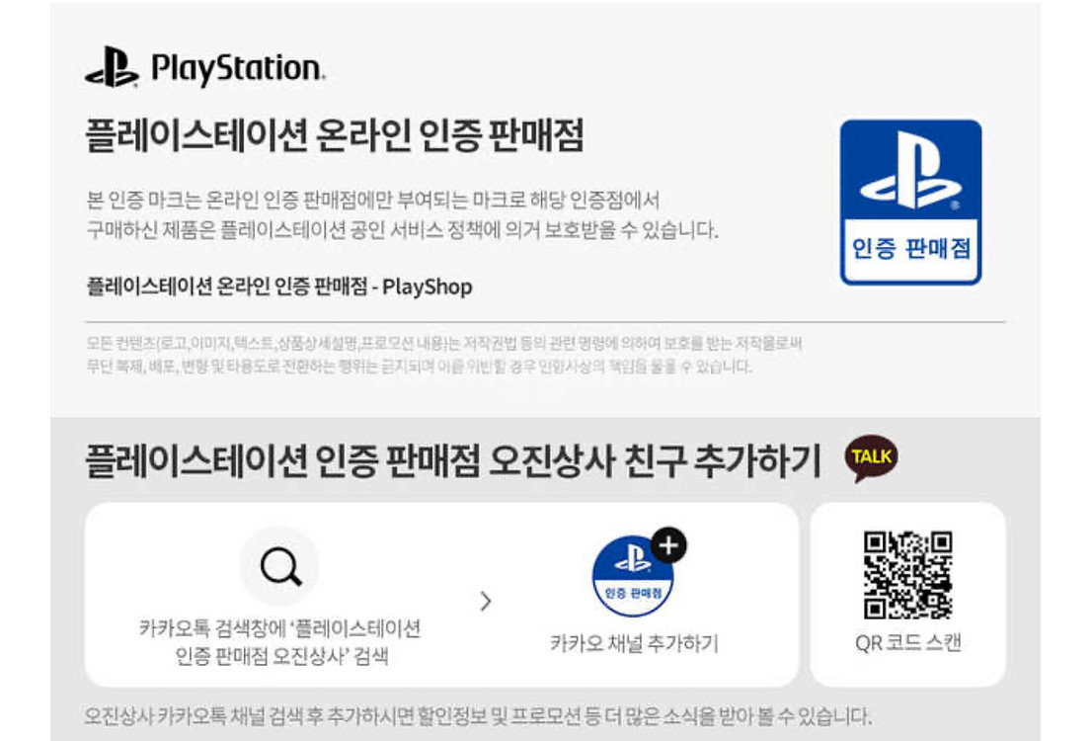Click the notice line starting 무단 복제
This screenshot has width=1092, height=741.
pyautogui.click(x=420, y=367)
